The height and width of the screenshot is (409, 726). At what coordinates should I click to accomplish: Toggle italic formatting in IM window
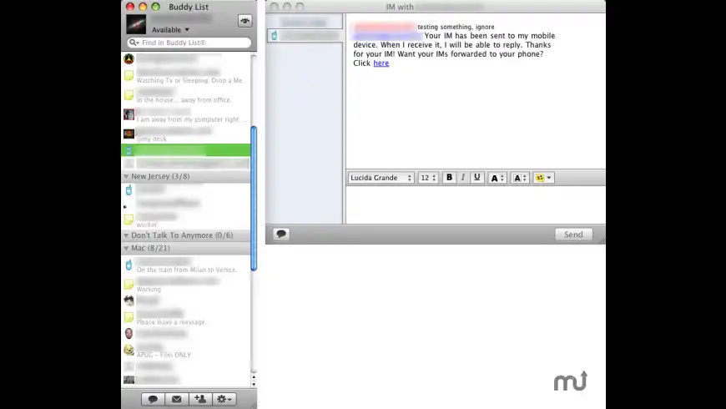[462, 178]
